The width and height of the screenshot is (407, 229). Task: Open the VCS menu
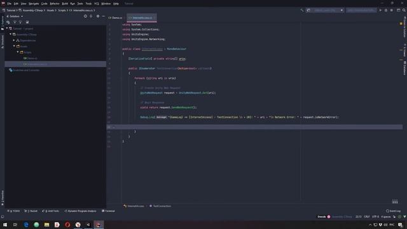[x=96, y=4]
